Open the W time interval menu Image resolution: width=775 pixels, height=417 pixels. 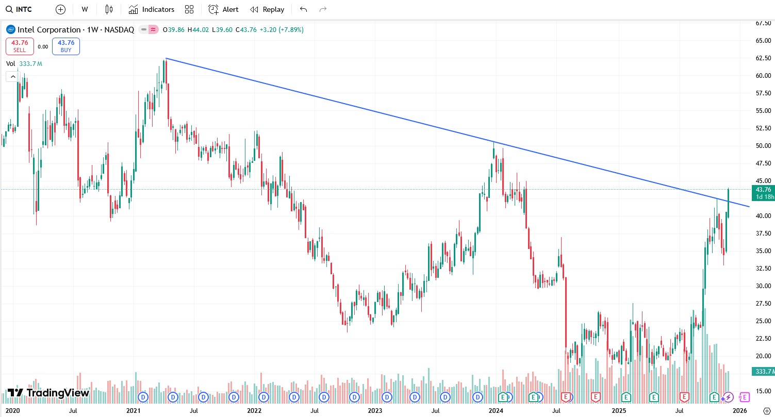(x=85, y=9)
